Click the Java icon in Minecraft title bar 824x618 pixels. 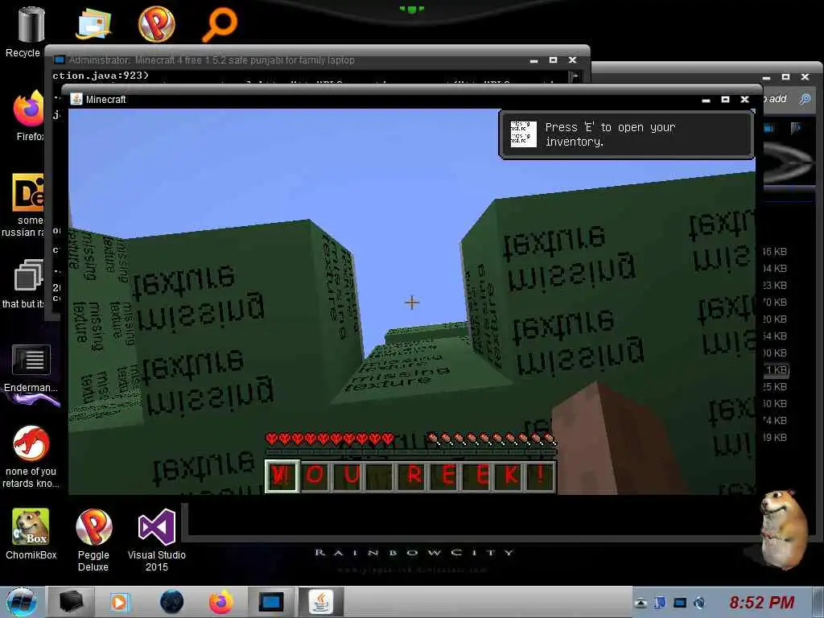coord(76,99)
